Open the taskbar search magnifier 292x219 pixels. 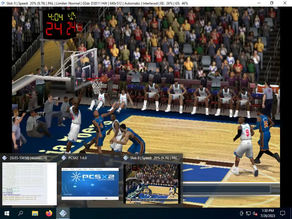coord(21,213)
